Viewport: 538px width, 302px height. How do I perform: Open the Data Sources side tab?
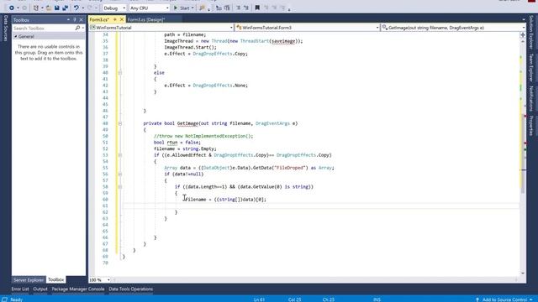(x=5, y=28)
